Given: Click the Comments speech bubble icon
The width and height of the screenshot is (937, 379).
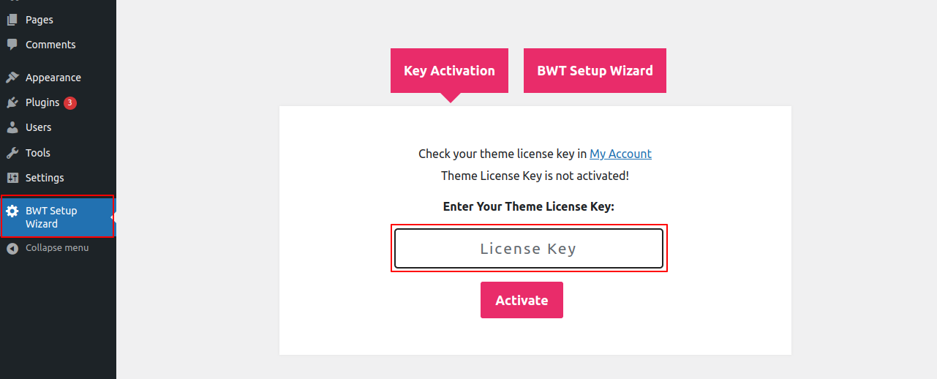Looking at the screenshot, I should point(12,45).
